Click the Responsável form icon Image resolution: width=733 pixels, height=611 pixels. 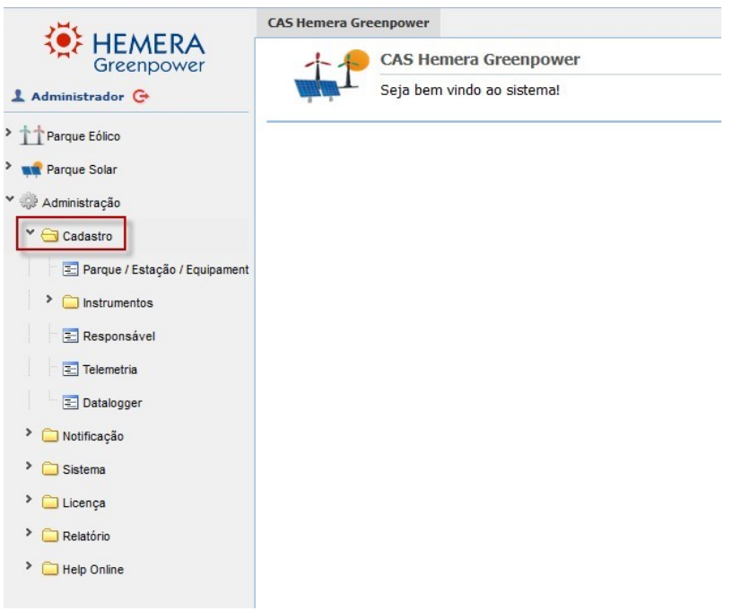pyautogui.click(x=70, y=336)
